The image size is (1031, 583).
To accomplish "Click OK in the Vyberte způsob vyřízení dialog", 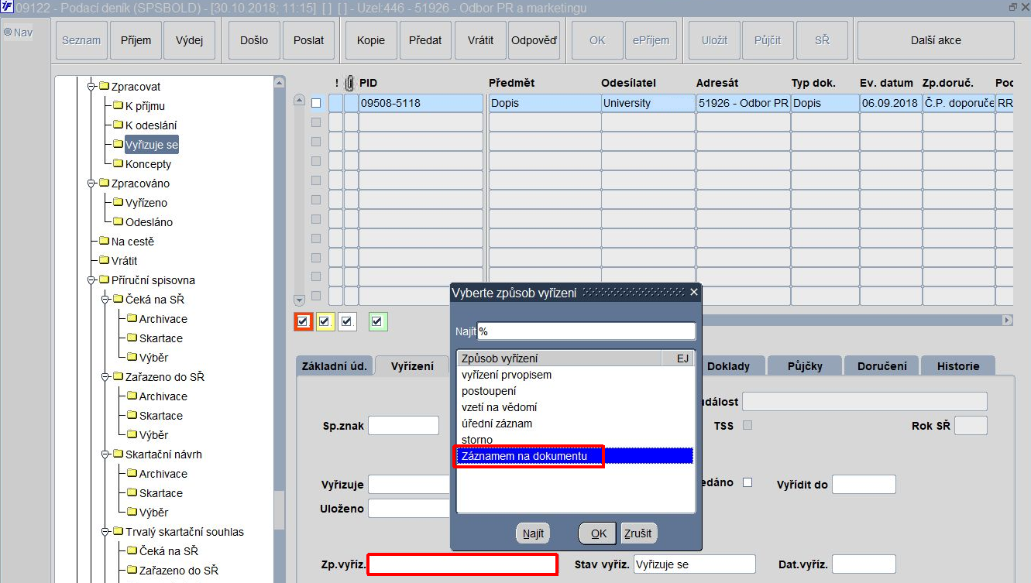I will (x=598, y=533).
